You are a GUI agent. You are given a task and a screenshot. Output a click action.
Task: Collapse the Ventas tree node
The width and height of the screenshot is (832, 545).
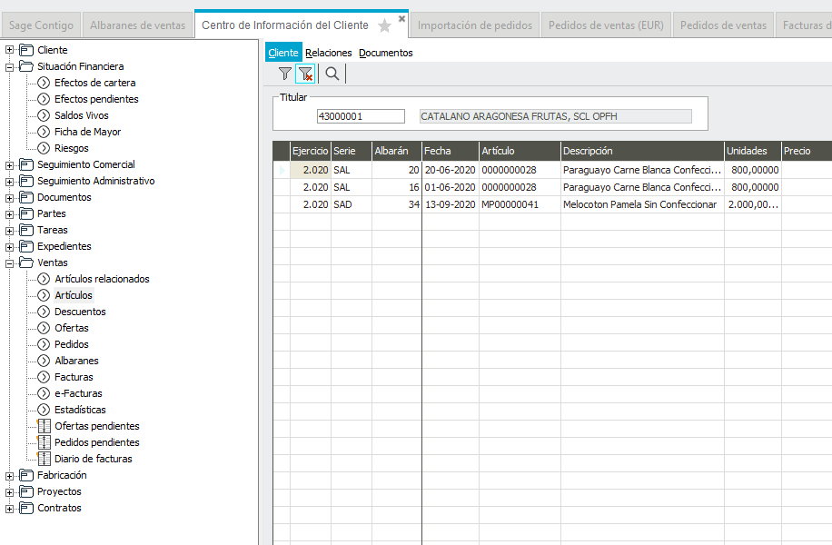pyautogui.click(x=9, y=263)
